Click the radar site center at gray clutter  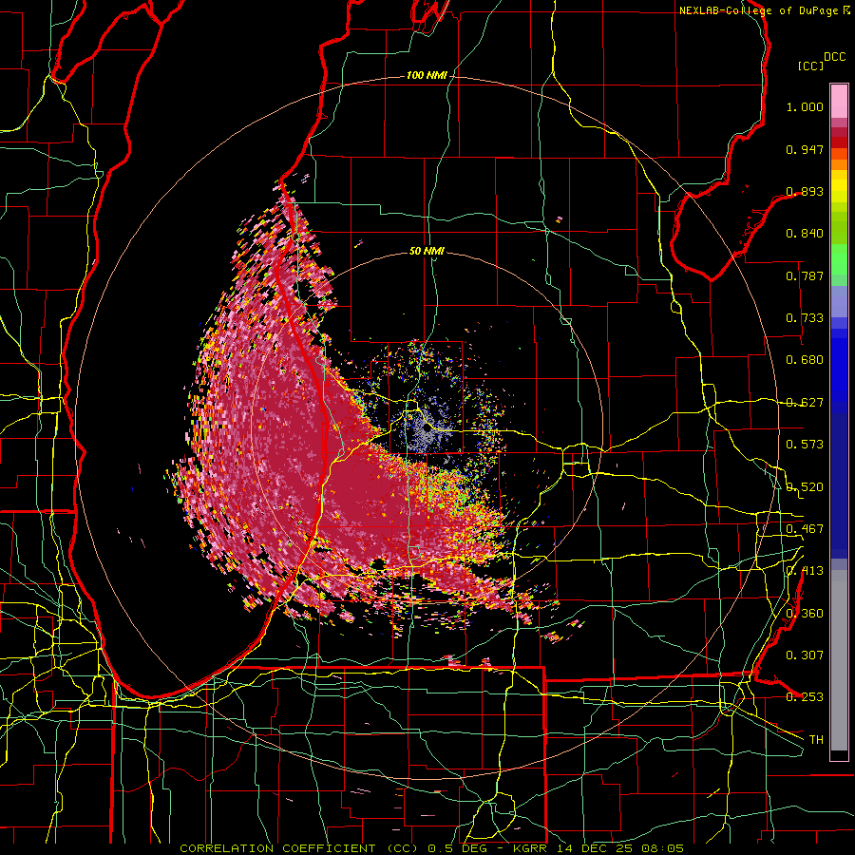pos(427,428)
